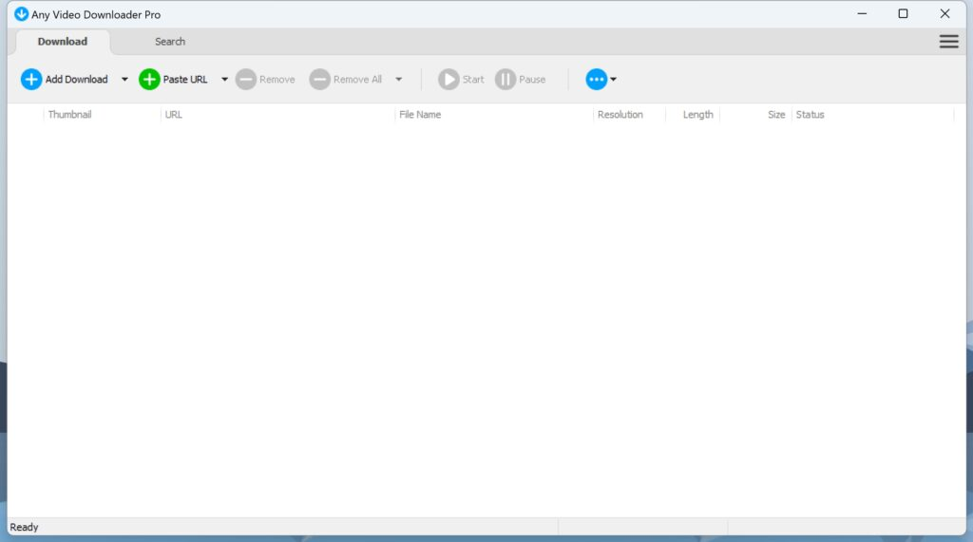Image resolution: width=973 pixels, height=542 pixels.
Task: Switch to the Search tab
Action: (x=170, y=42)
